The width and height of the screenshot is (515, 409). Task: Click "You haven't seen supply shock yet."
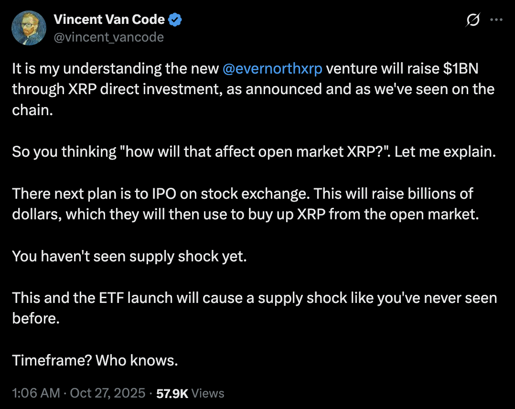click(x=129, y=256)
